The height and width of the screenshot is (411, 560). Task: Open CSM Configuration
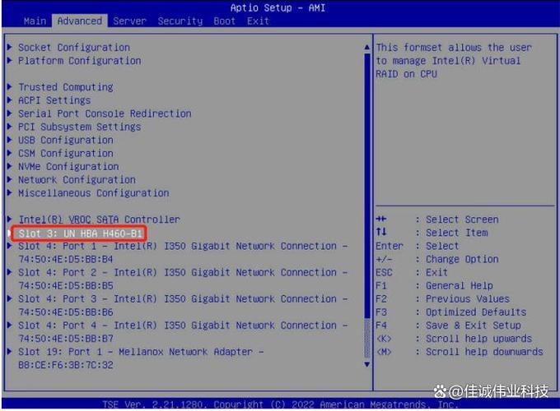(x=65, y=153)
